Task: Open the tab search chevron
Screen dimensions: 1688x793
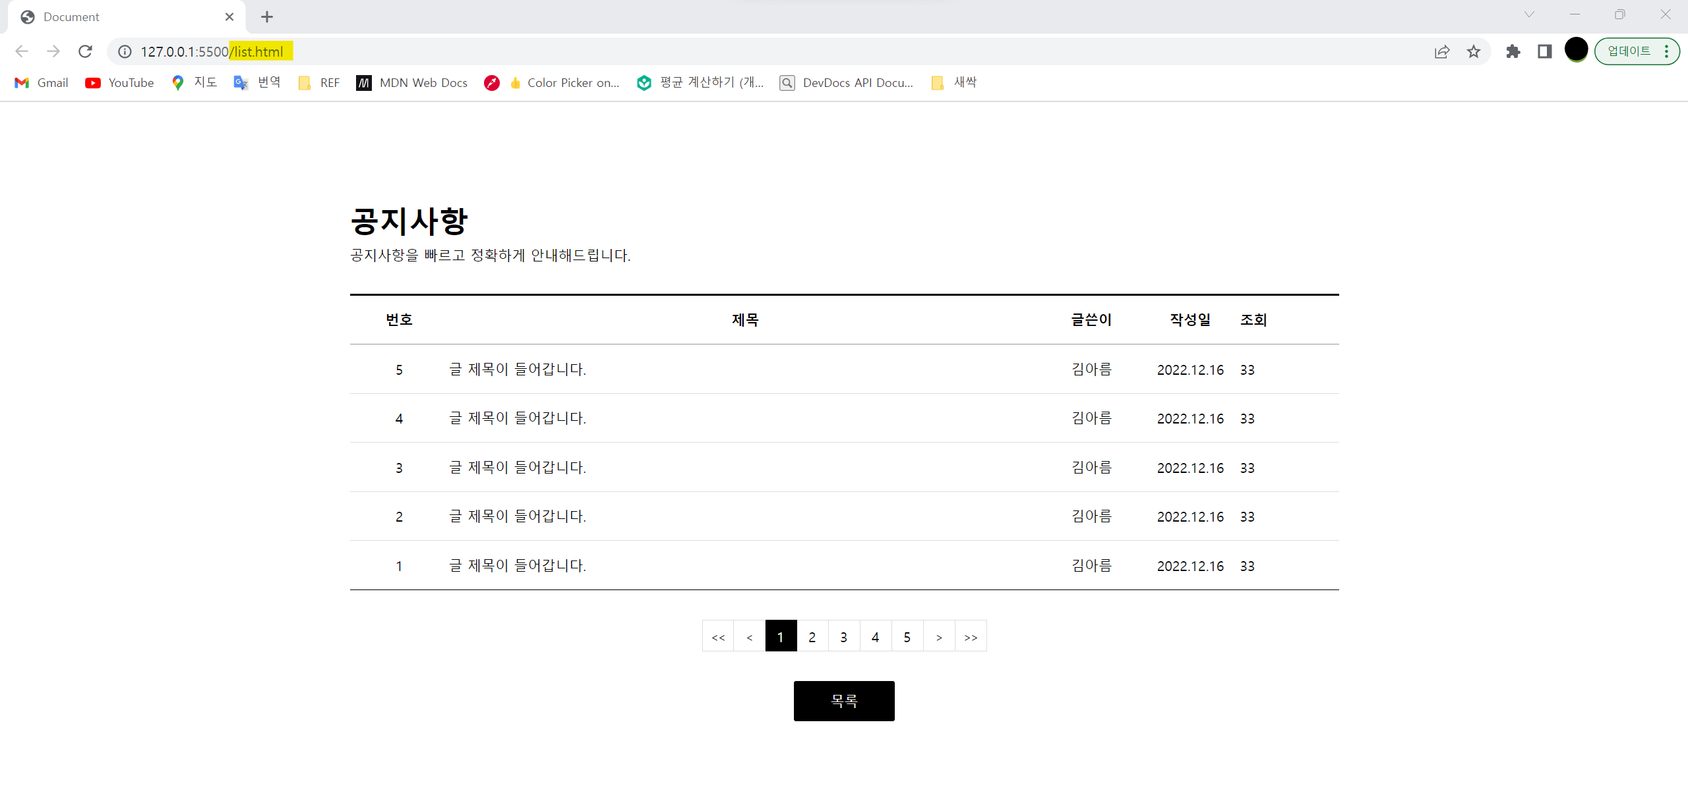Action: 1529,14
